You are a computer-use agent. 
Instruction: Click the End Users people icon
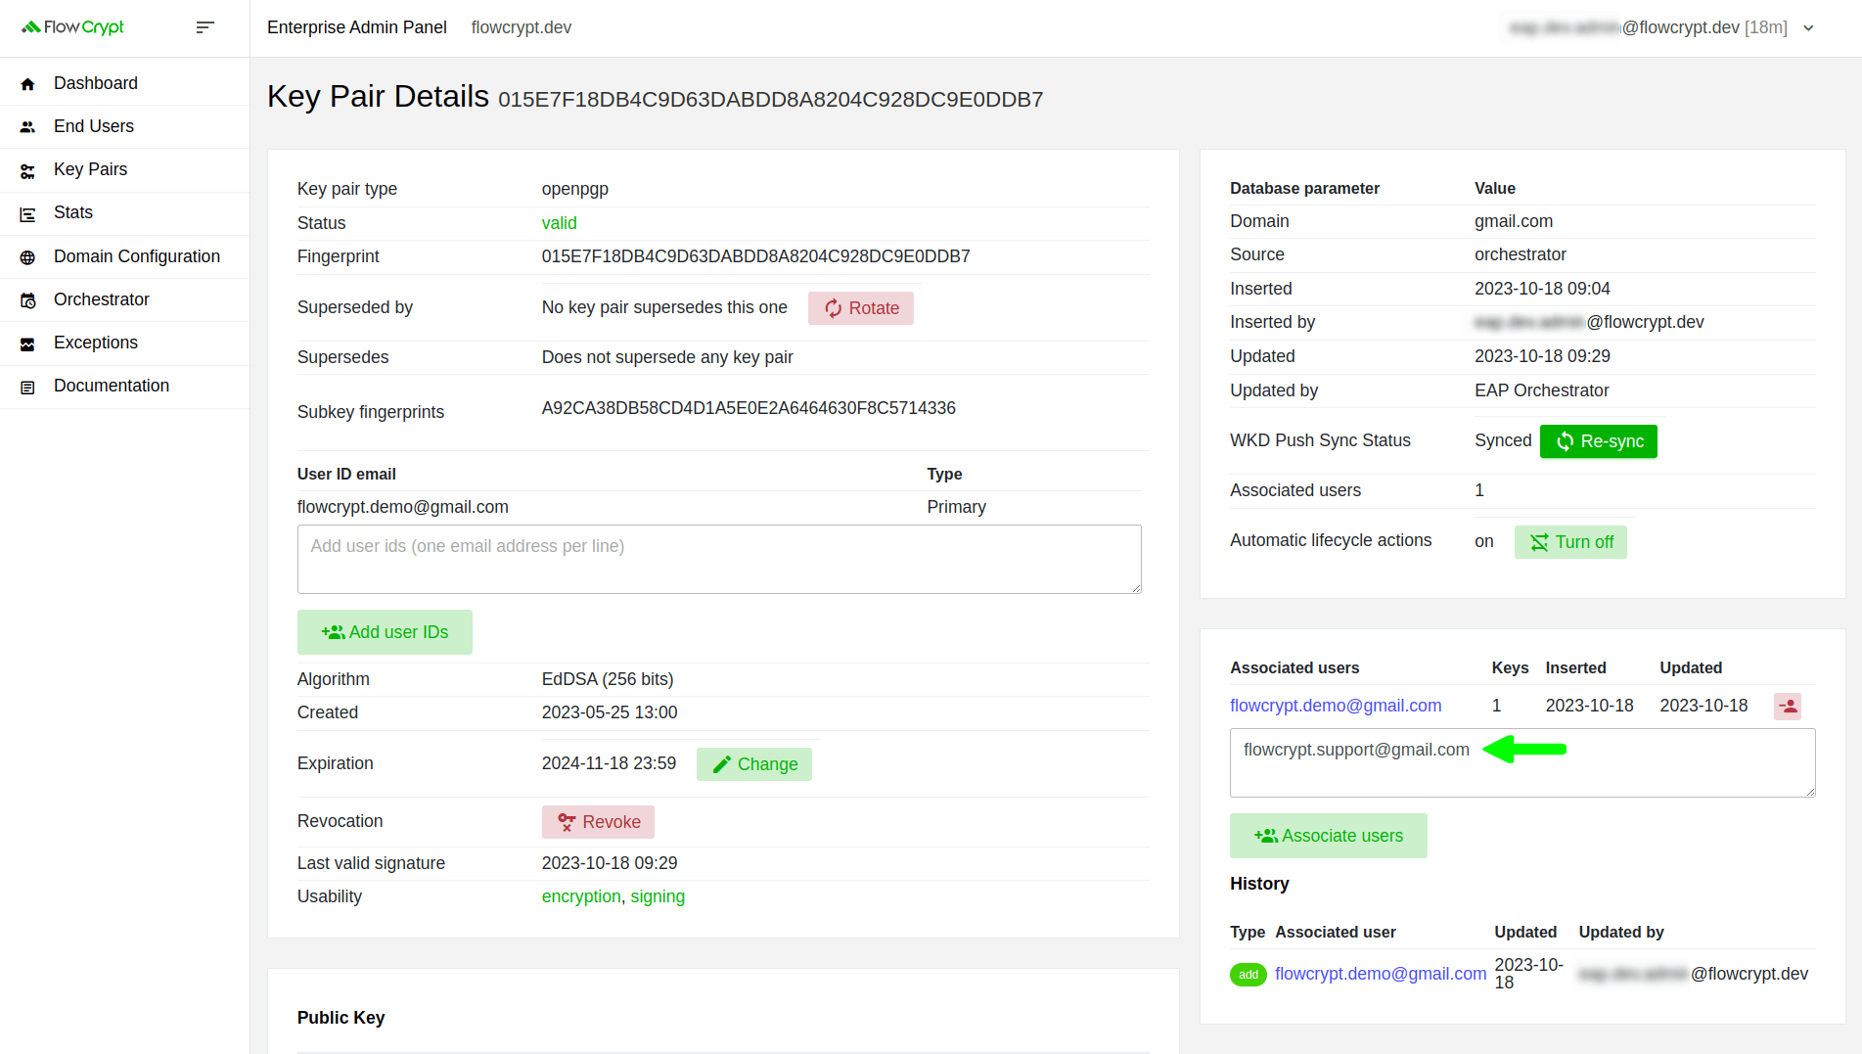[27, 127]
